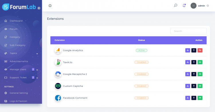Configure Custom Captcha extension (purple button)
This screenshot has height=112, width=215.
[x=187, y=86]
